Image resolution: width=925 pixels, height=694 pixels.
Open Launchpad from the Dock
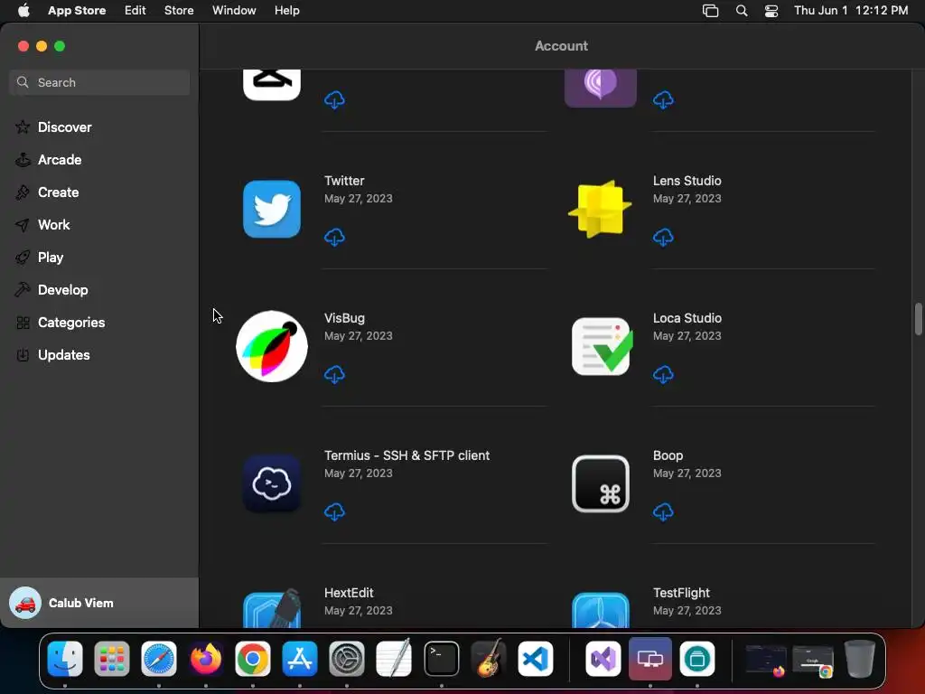pos(111,659)
